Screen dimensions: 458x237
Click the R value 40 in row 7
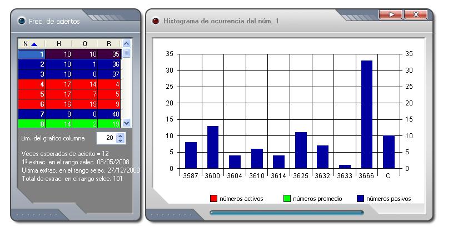116,114
